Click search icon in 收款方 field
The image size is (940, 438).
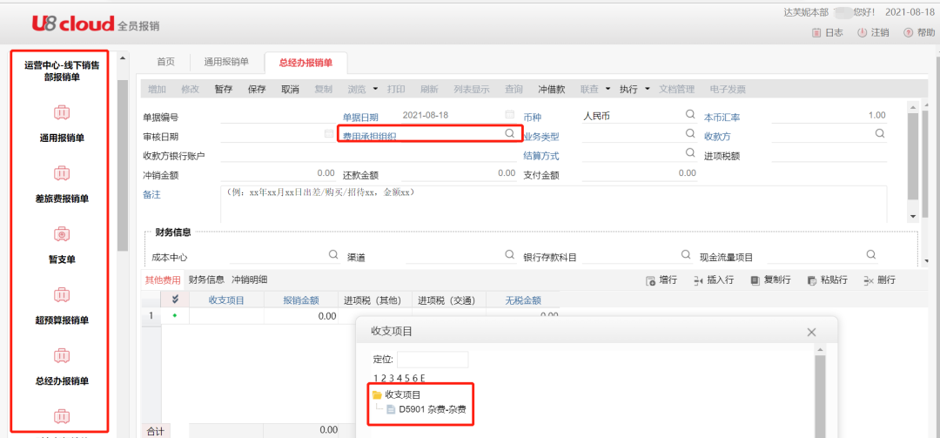(880, 133)
